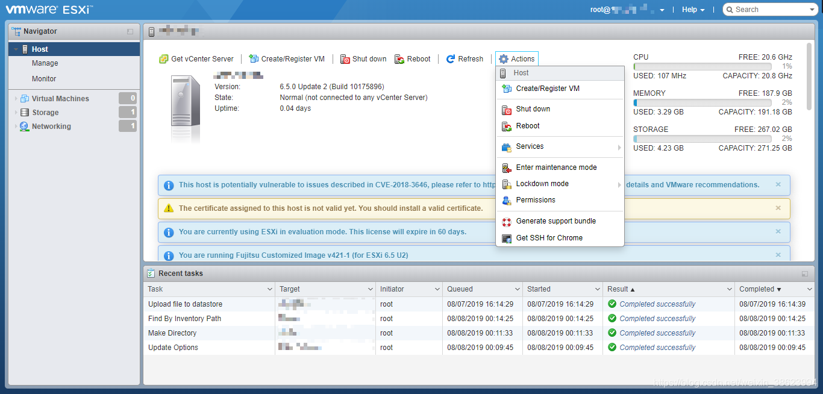This screenshot has height=394, width=823.
Task: Click the Services icon in Actions menu
Action: 507,147
